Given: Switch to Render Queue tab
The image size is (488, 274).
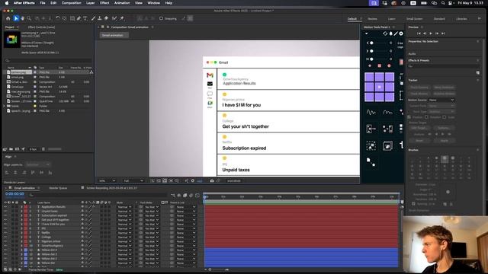Looking at the screenshot, I should pos(58,188).
